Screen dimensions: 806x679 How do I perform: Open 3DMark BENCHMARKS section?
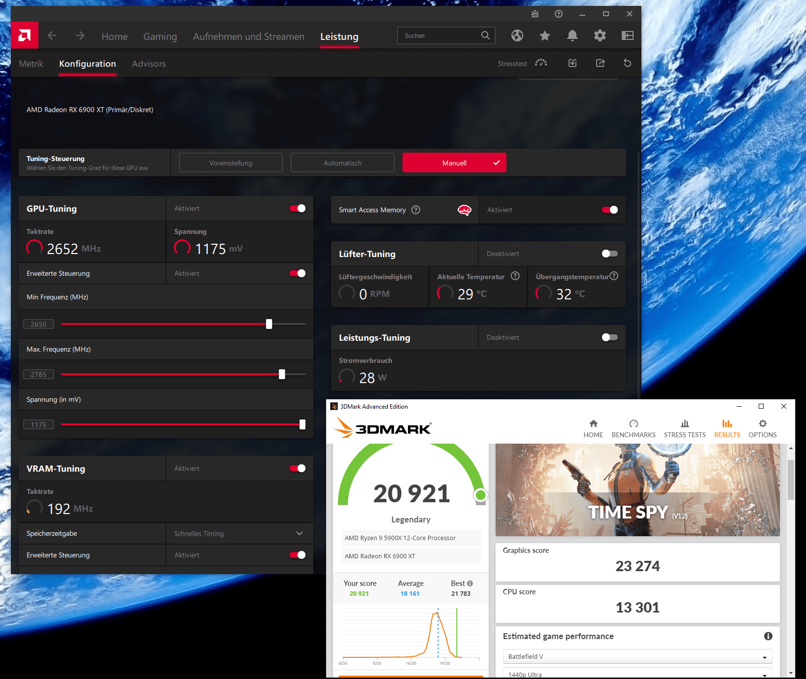click(634, 429)
